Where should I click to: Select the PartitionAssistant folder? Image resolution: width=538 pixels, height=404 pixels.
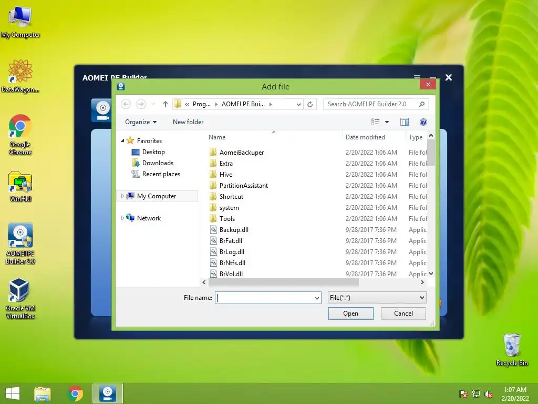(244, 186)
